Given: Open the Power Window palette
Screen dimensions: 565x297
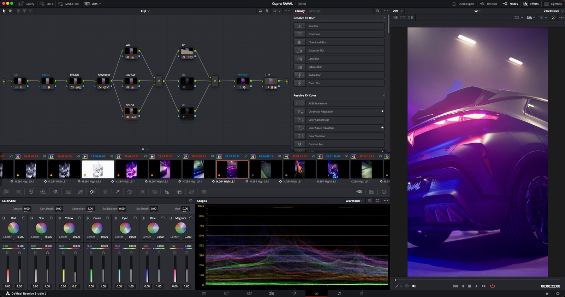Looking at the screenshot, I should (x=130, y=192).
